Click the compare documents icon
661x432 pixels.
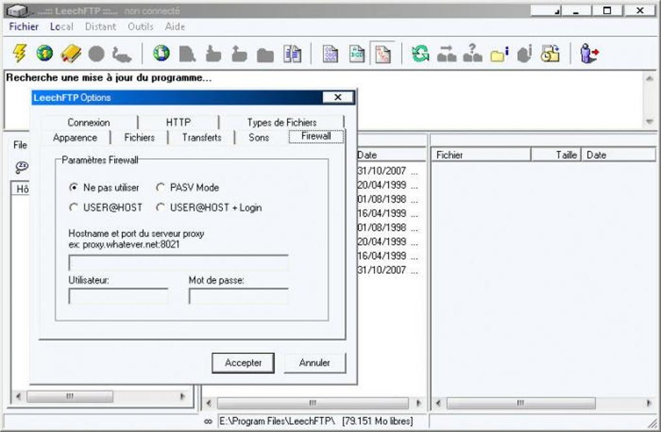[292, 54]
